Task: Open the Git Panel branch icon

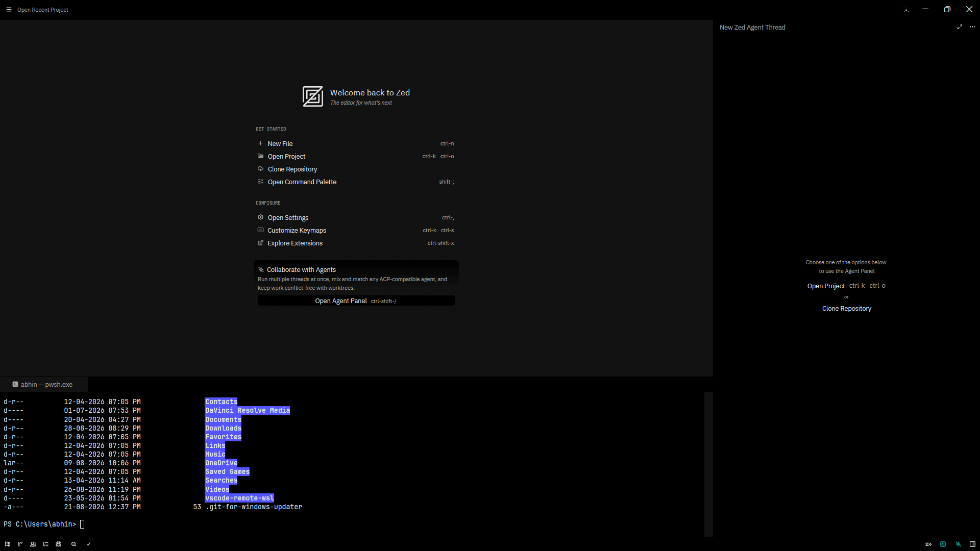Action: [20, 544]
